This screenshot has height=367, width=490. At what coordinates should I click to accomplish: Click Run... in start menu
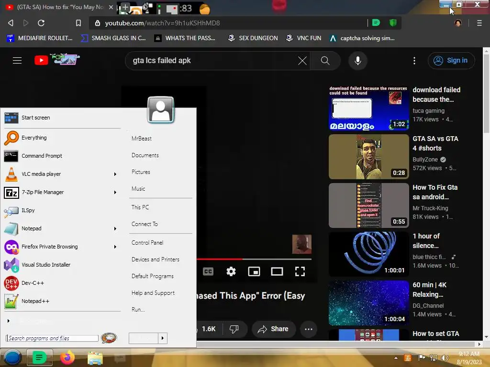click(x=138, y=310)
